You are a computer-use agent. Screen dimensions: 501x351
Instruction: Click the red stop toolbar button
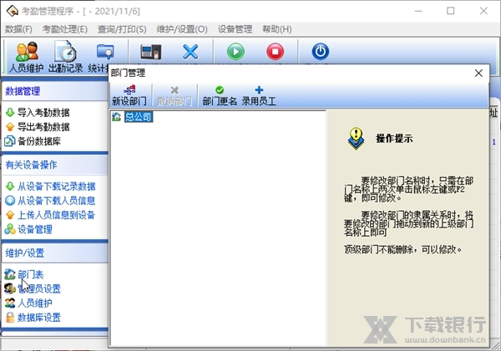click(x=275, y=52)
